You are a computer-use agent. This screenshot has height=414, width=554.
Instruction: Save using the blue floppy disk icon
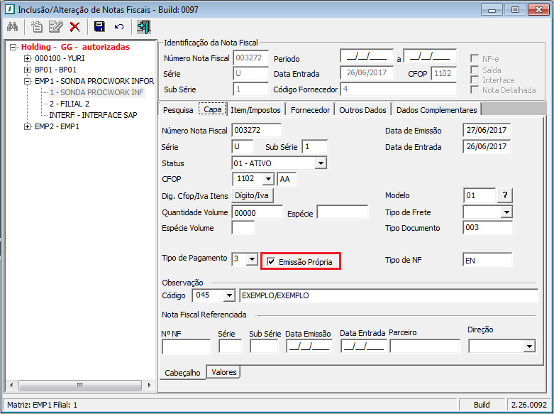click(99, 27)
